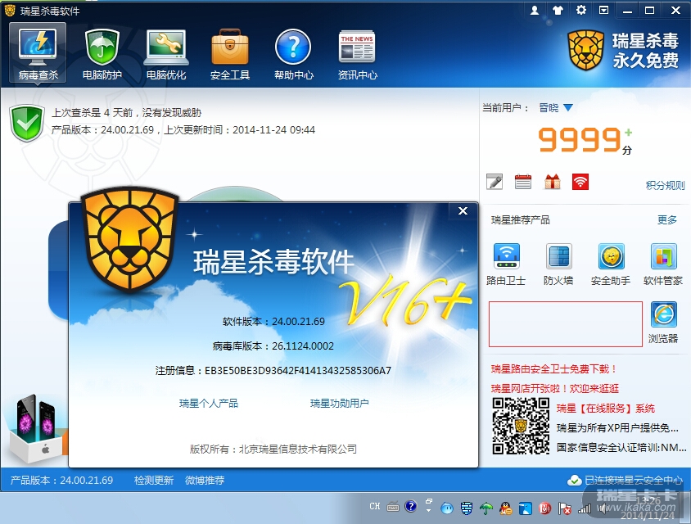Open the skin (T-shirt) icon in title bar
This screenshot has width=691, height=524.
[558, 10]
